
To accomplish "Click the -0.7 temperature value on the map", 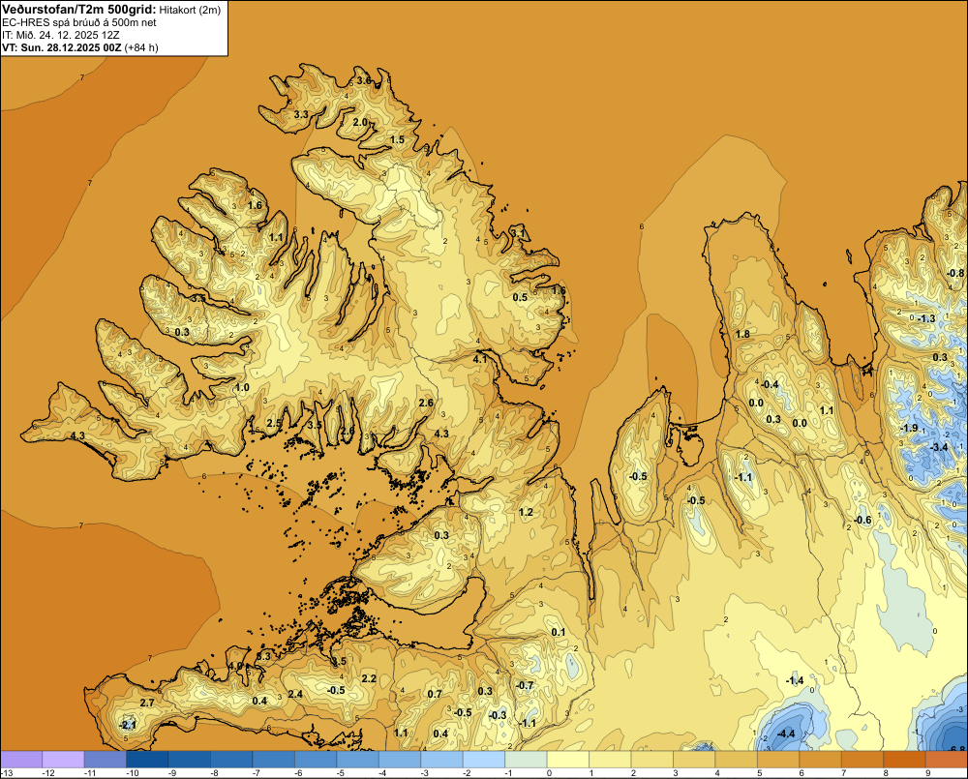I will 524,686.
